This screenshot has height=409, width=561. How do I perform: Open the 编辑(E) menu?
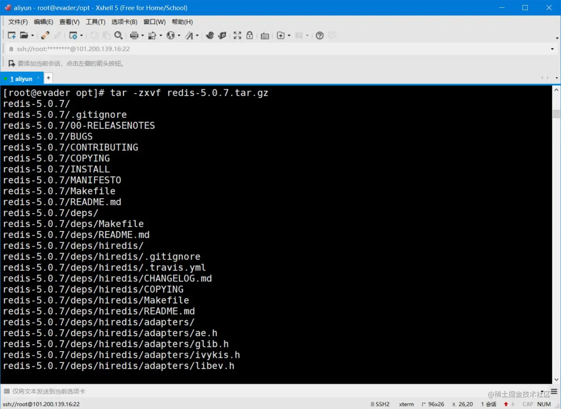[43, 22]
